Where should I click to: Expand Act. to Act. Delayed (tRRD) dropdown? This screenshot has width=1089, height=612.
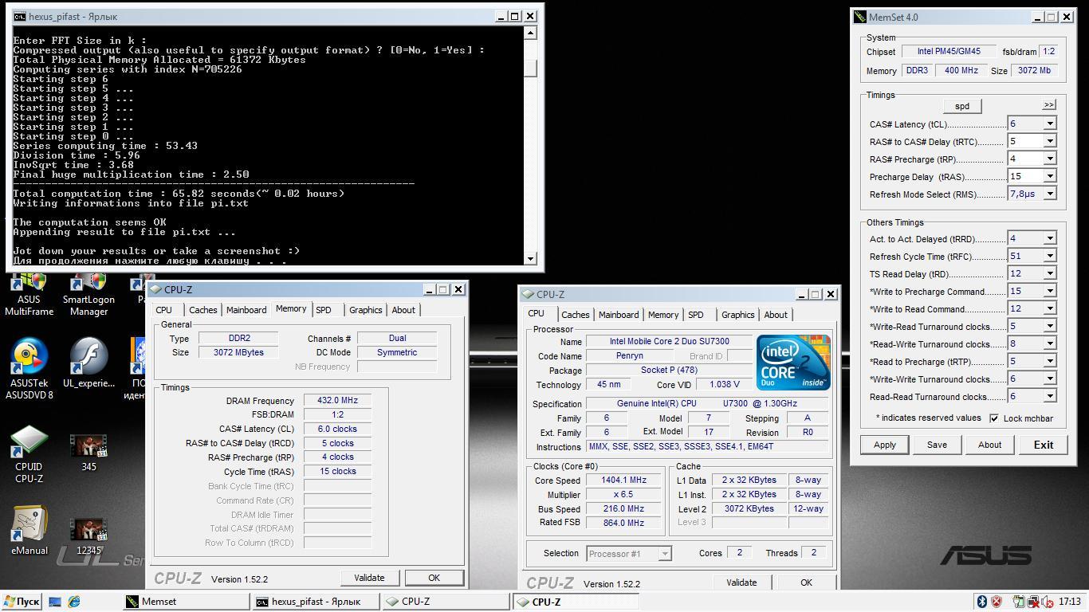coord(1050,239)
